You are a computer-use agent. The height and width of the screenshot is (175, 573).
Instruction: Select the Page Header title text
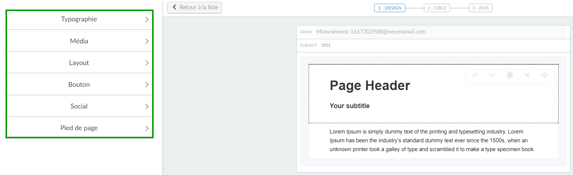coord(370,86)
